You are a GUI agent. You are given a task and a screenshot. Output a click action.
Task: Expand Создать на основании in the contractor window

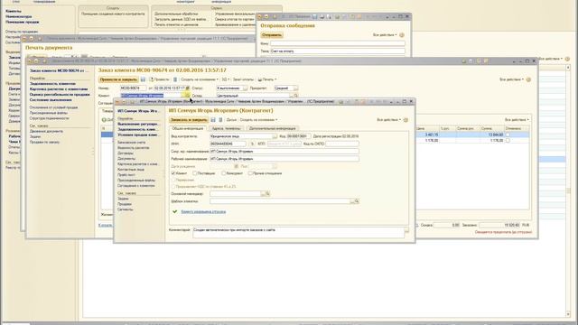[x=258, y=120]
